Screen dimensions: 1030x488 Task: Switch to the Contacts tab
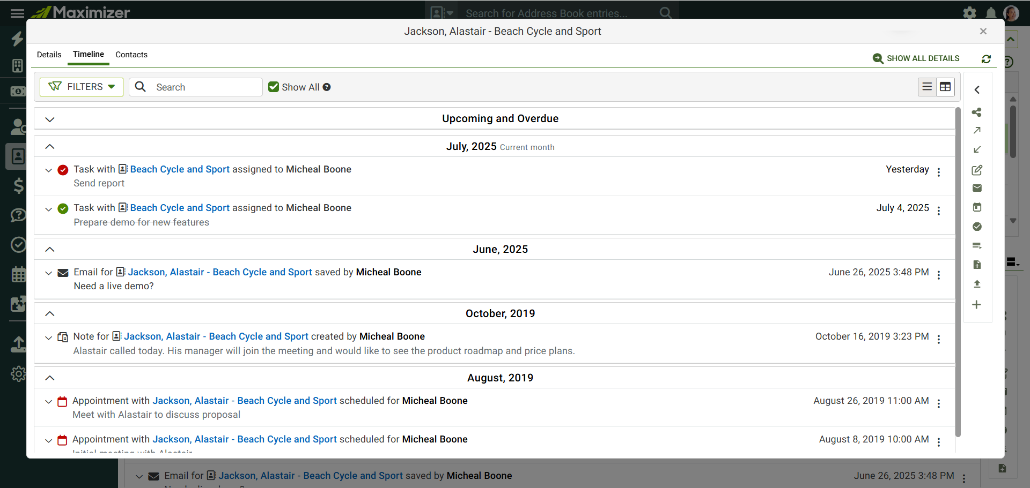coord(131,55)
